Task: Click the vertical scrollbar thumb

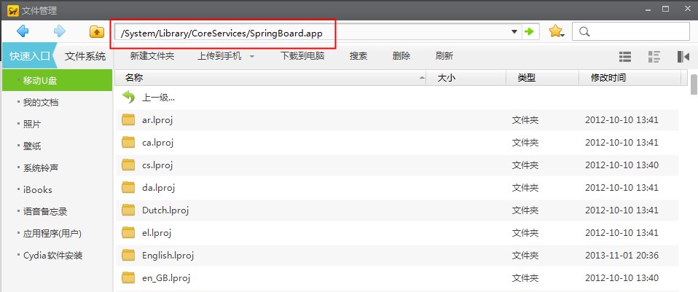Action: pyautogui.click(x=694, y=84)
